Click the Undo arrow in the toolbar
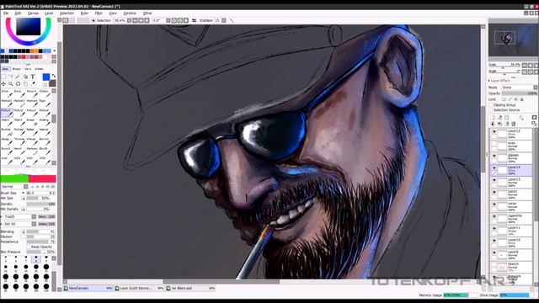This screenshot has height=303, width=539. coord(66,20)
